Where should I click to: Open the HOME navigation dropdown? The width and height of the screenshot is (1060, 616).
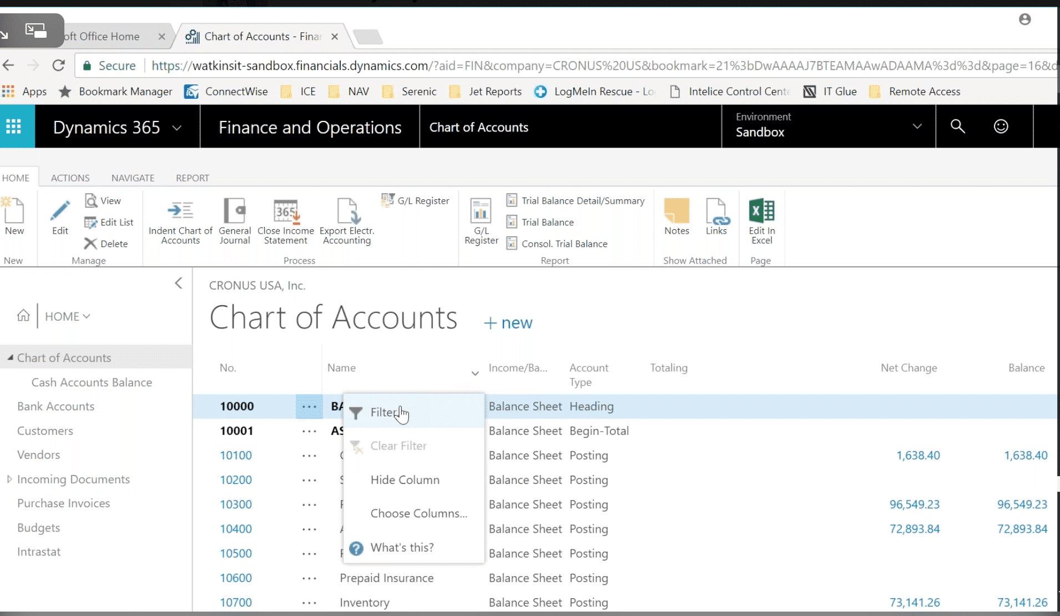click(68, 316)
